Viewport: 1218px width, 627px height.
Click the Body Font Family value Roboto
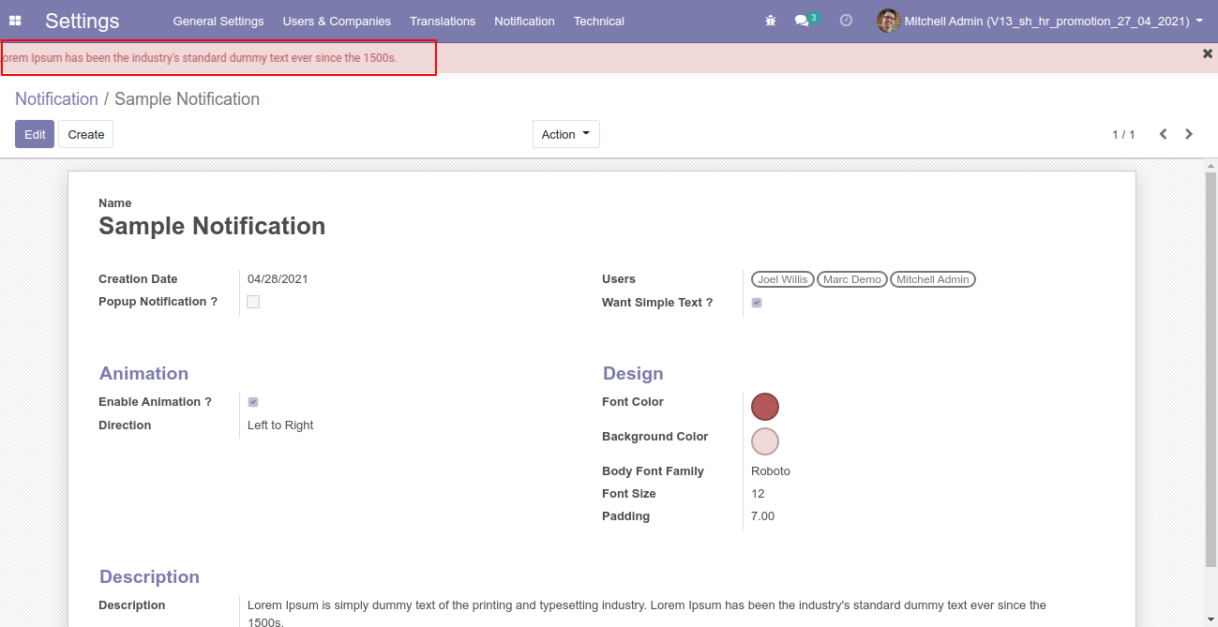(x=771, y=471)
